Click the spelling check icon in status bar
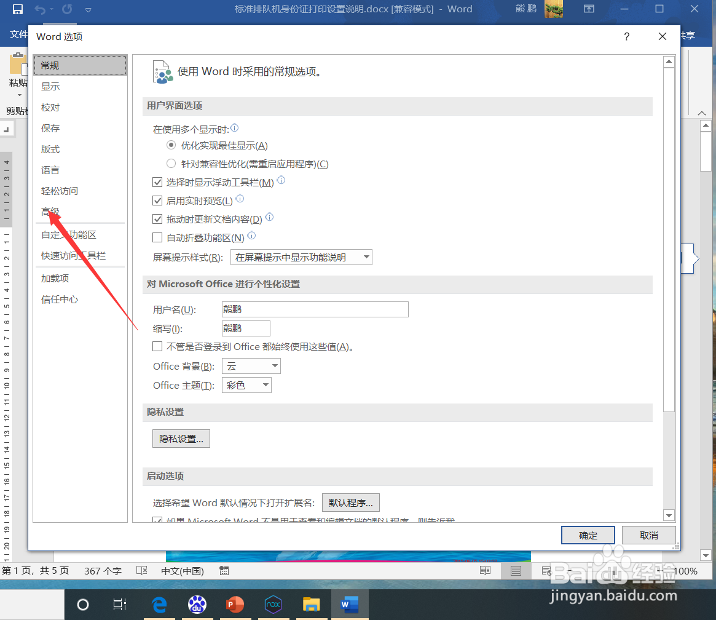The width and height of the screenshot is (716, 620). [x=141, y=570]
